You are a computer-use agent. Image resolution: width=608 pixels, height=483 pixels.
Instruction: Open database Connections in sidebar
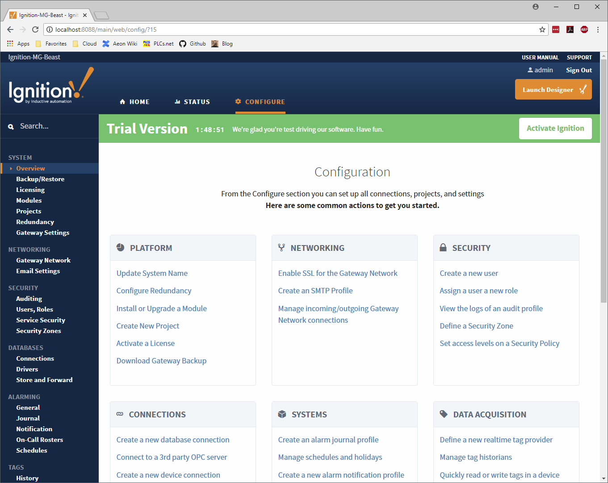click(35, 358)
